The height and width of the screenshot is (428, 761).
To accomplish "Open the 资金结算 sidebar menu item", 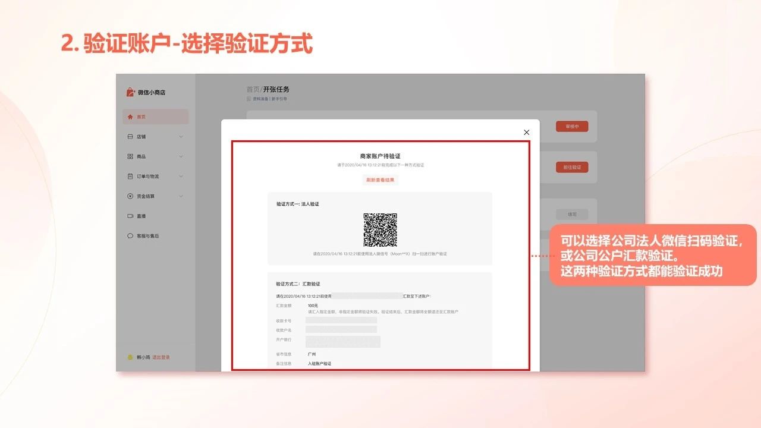I will [156, 196].
